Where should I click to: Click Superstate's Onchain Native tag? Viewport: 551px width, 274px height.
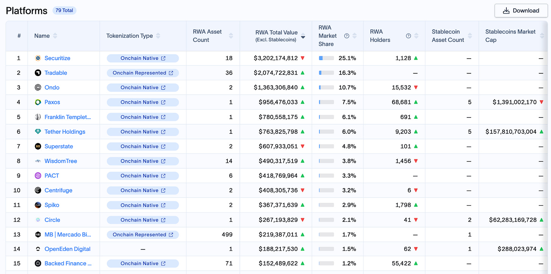point(143,147)
